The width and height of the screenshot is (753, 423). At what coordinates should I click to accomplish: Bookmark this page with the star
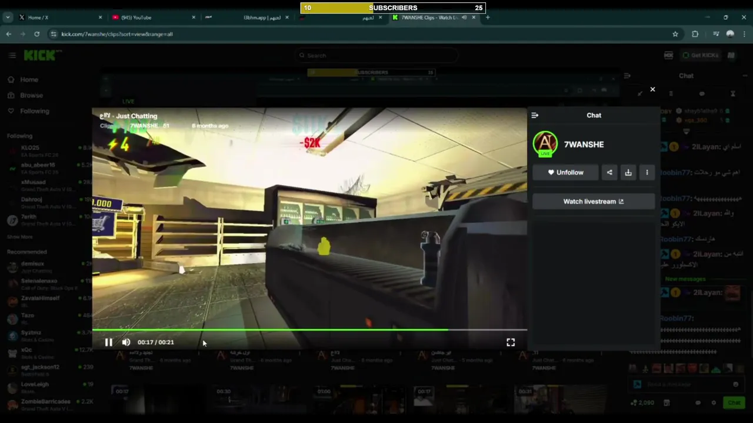click(x=675, y=34)
